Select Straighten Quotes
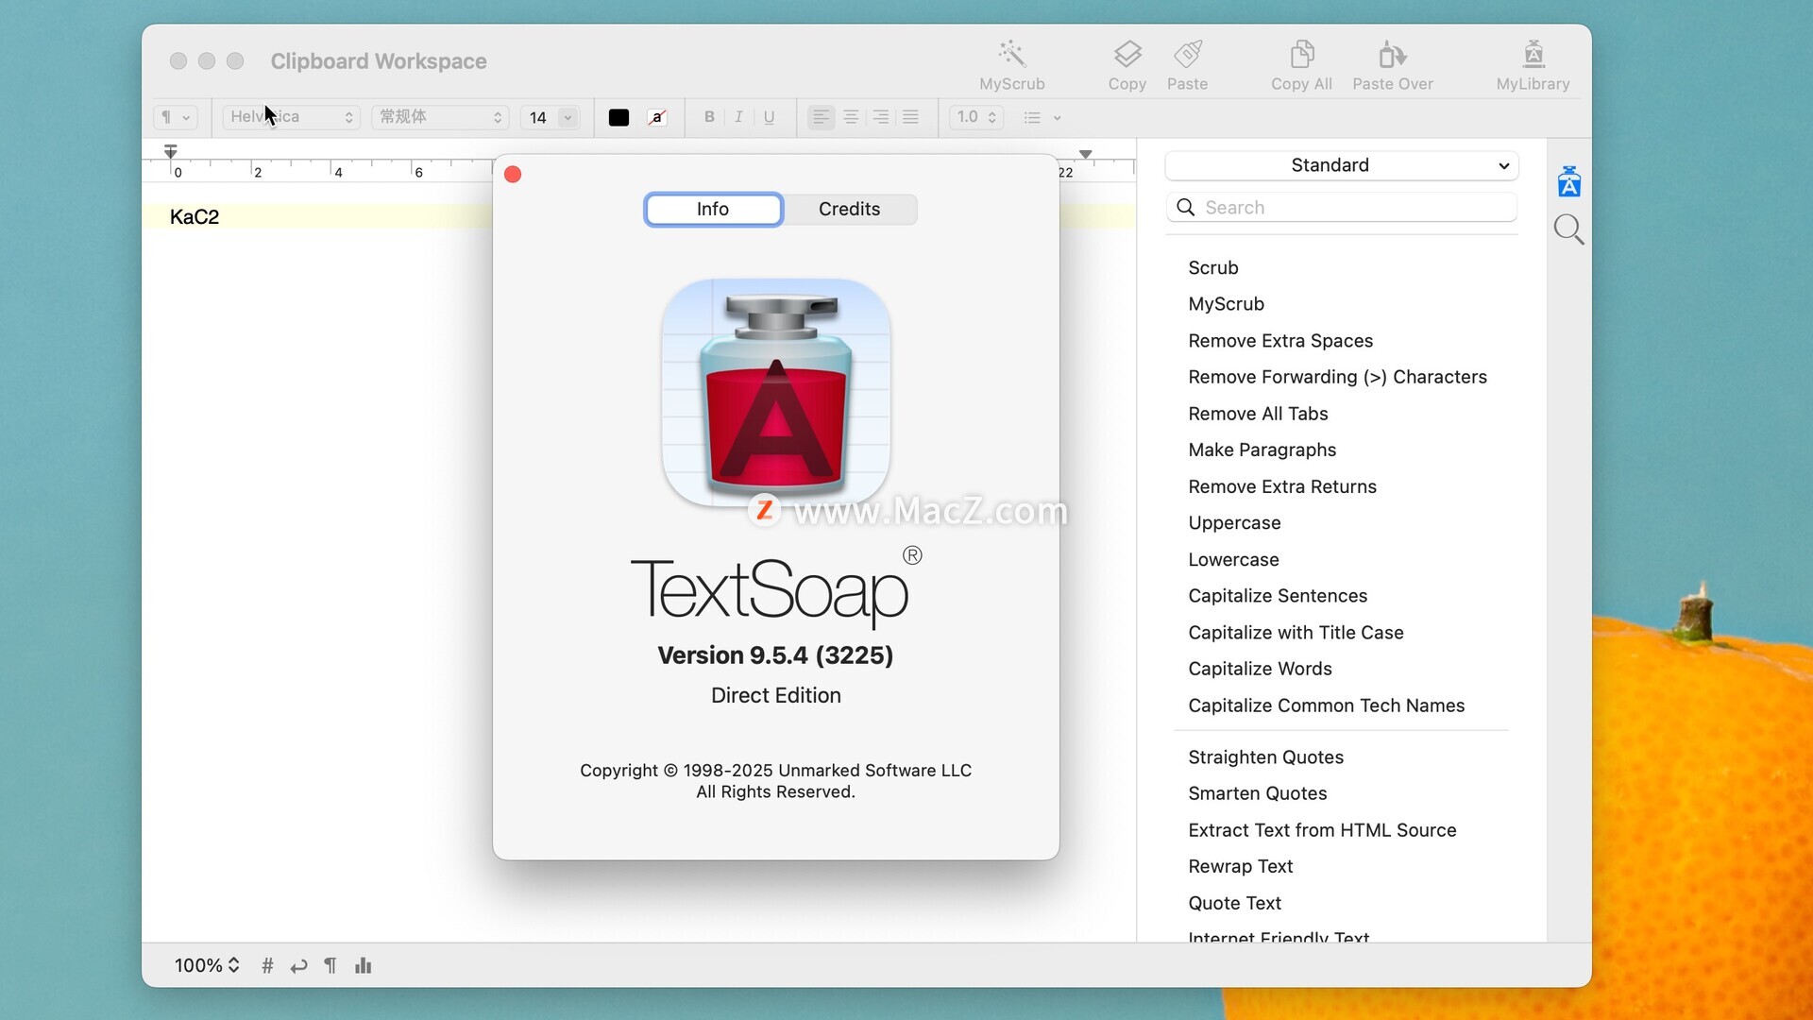1813x1020 pixels. click(1265, 756)
